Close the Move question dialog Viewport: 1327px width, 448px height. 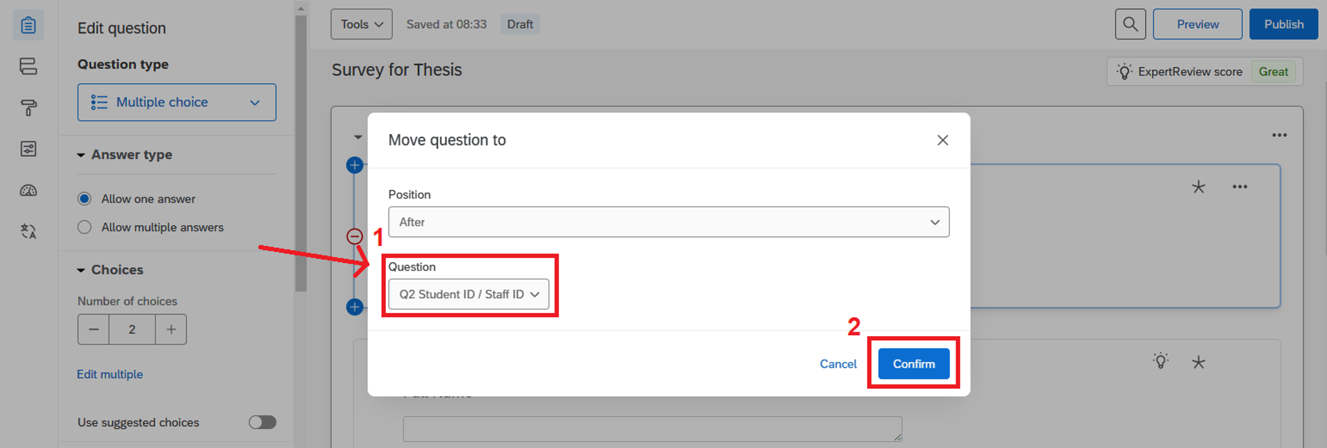[942, 140]
